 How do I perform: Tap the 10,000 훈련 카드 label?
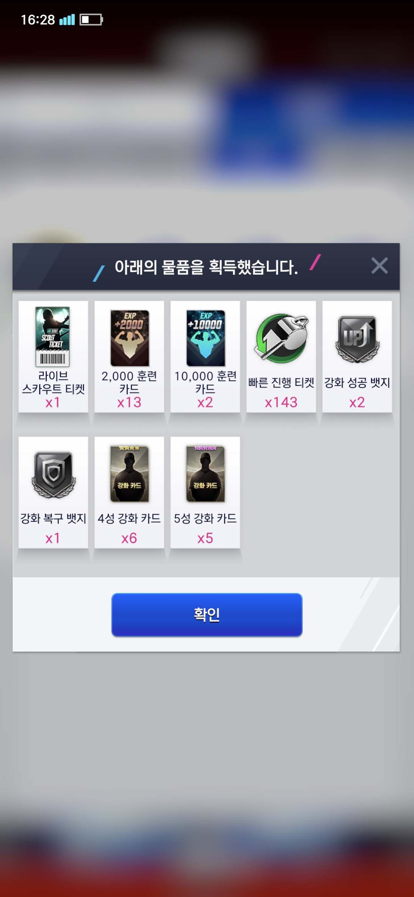tap(205, 383)
